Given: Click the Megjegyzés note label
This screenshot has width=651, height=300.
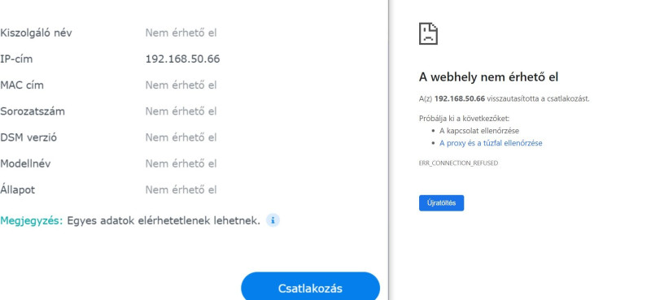Looking at the screenshot, I should click(x=32, y=221).
